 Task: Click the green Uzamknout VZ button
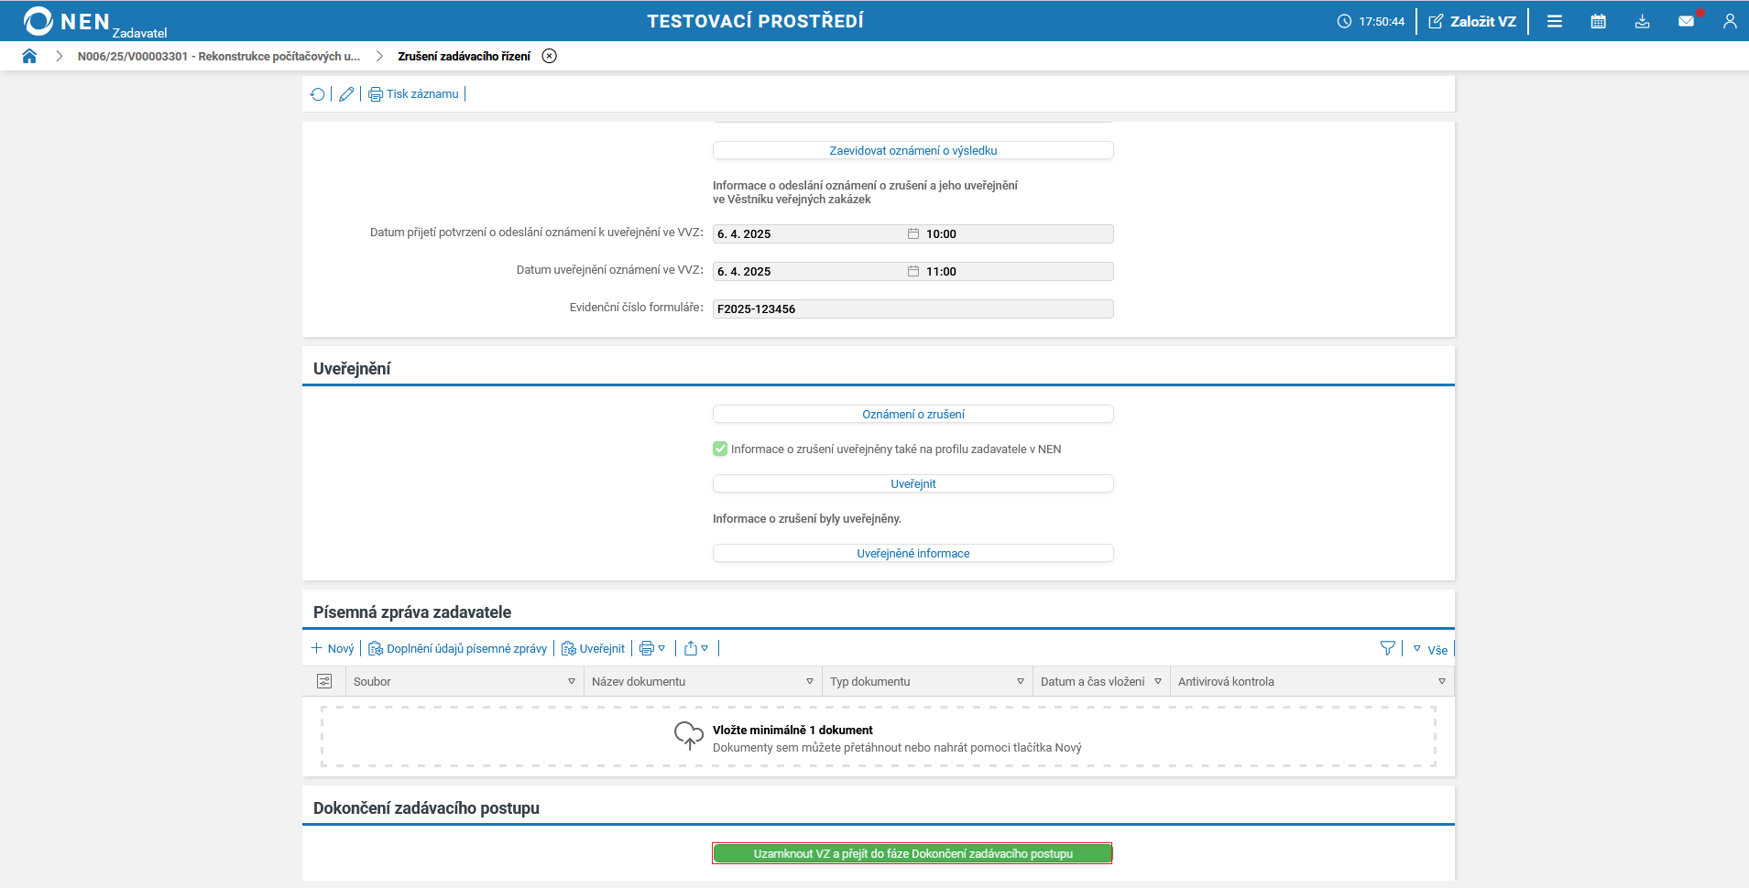[913, 853]
